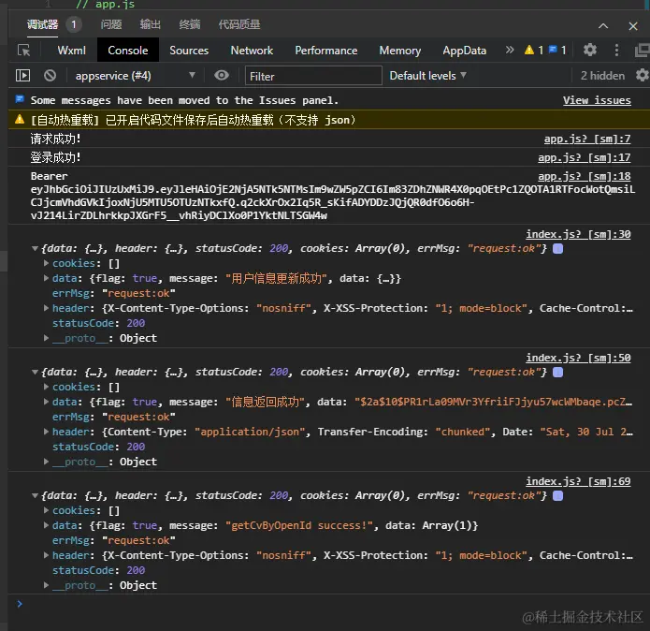Open the appservice (#4) context dropdown

pos(135,76)
